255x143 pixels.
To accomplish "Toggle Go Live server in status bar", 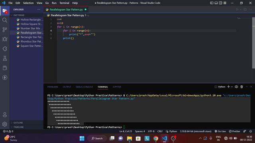I will [x=220, y=131].
